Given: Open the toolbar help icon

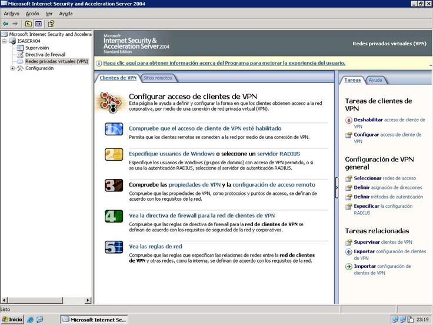Looking at the screenshot, I should pyautogui.click(x=51, y=24).
